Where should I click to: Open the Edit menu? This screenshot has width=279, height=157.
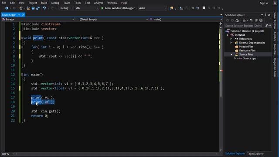coord(12,3)
